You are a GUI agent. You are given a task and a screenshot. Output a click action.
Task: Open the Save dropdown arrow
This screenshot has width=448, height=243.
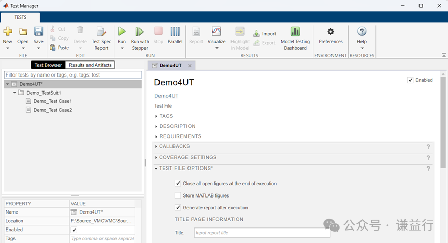(38, 48)
